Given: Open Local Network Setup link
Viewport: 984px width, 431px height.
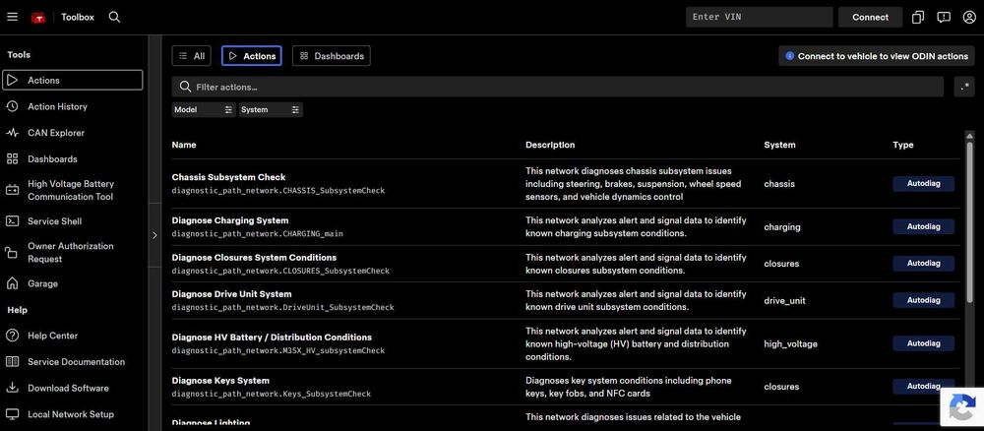Looking at the screenshot, I should tap(73, 414).
